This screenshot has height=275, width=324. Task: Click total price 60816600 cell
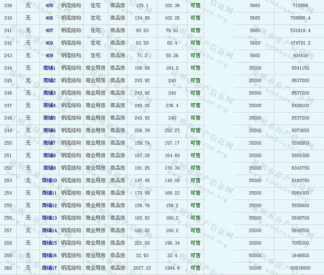click(x=299, y=267)
